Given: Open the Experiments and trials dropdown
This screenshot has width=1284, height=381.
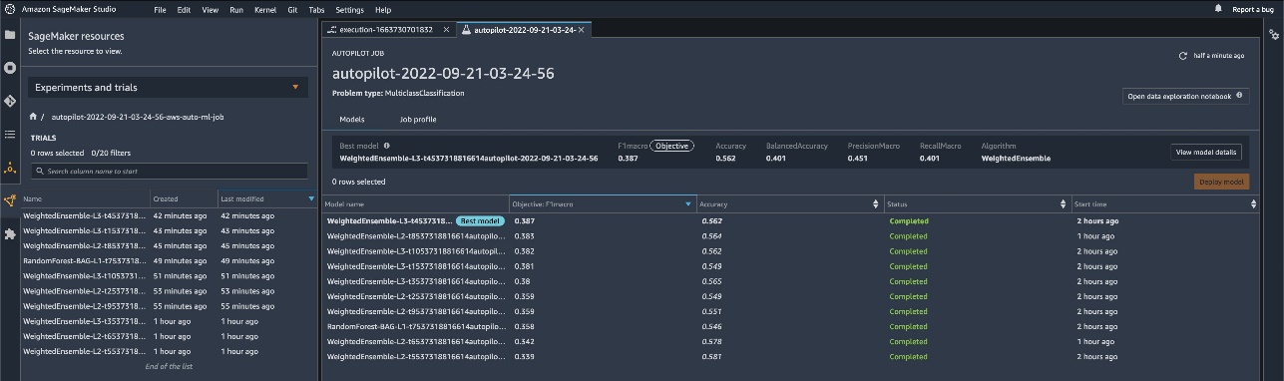Looking at the screenshot, I should 168,87.
